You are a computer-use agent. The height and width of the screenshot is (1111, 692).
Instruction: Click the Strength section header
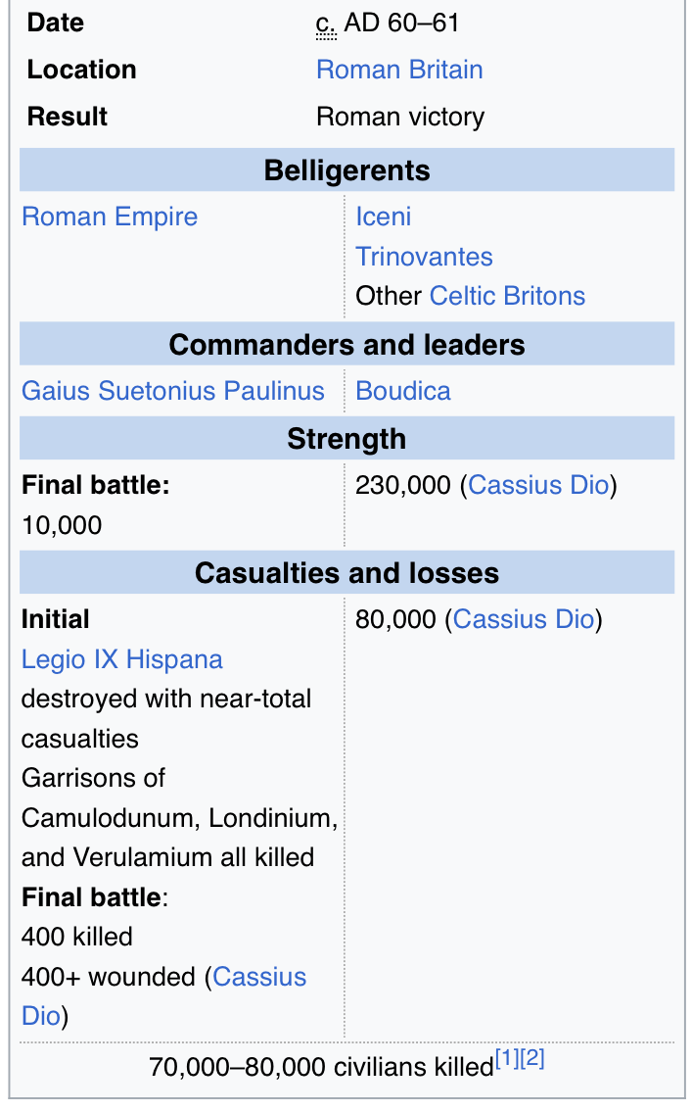coord(346,439)
